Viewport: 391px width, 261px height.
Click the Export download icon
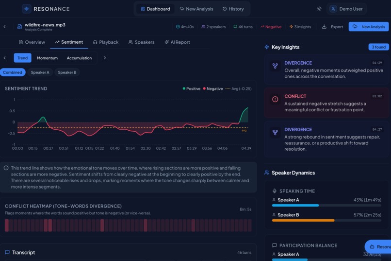[324, 27]
